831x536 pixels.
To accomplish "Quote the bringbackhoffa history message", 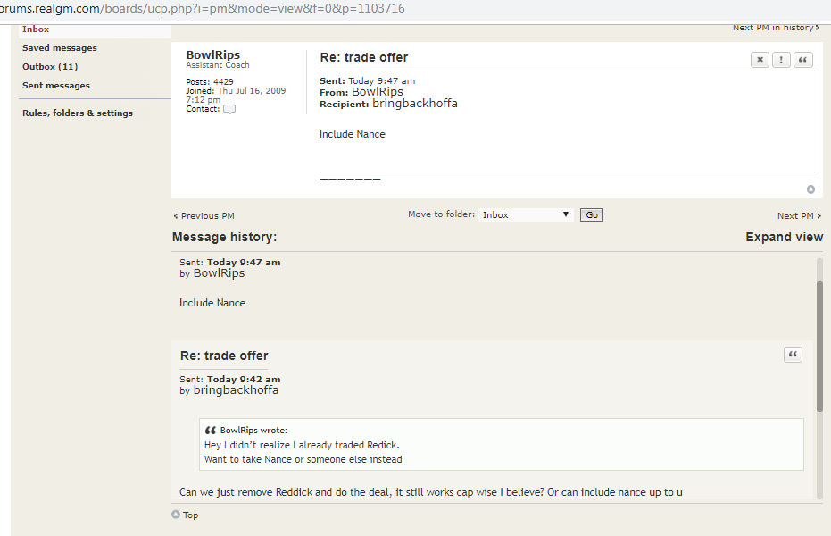I will [x=793, y=354].
